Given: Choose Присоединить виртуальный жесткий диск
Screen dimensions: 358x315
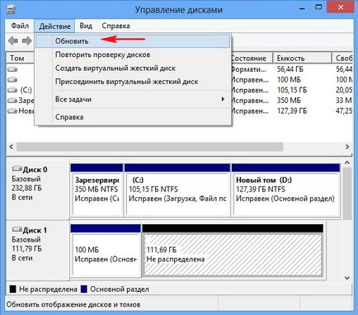Looking at the screenshot, I should 133,82.
